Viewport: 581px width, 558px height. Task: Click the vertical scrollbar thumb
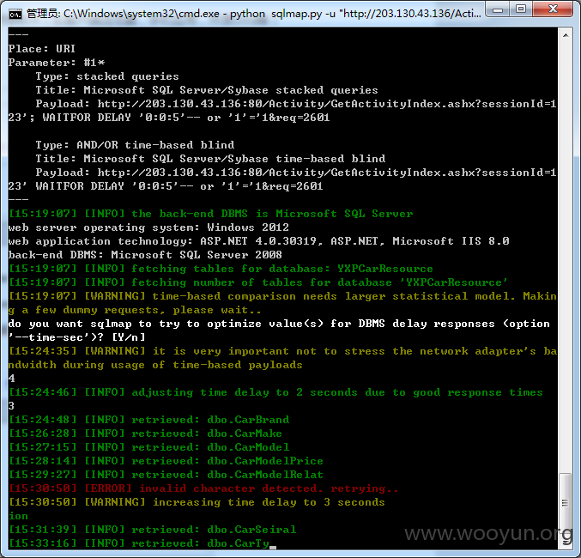click(x=566, y=502)
